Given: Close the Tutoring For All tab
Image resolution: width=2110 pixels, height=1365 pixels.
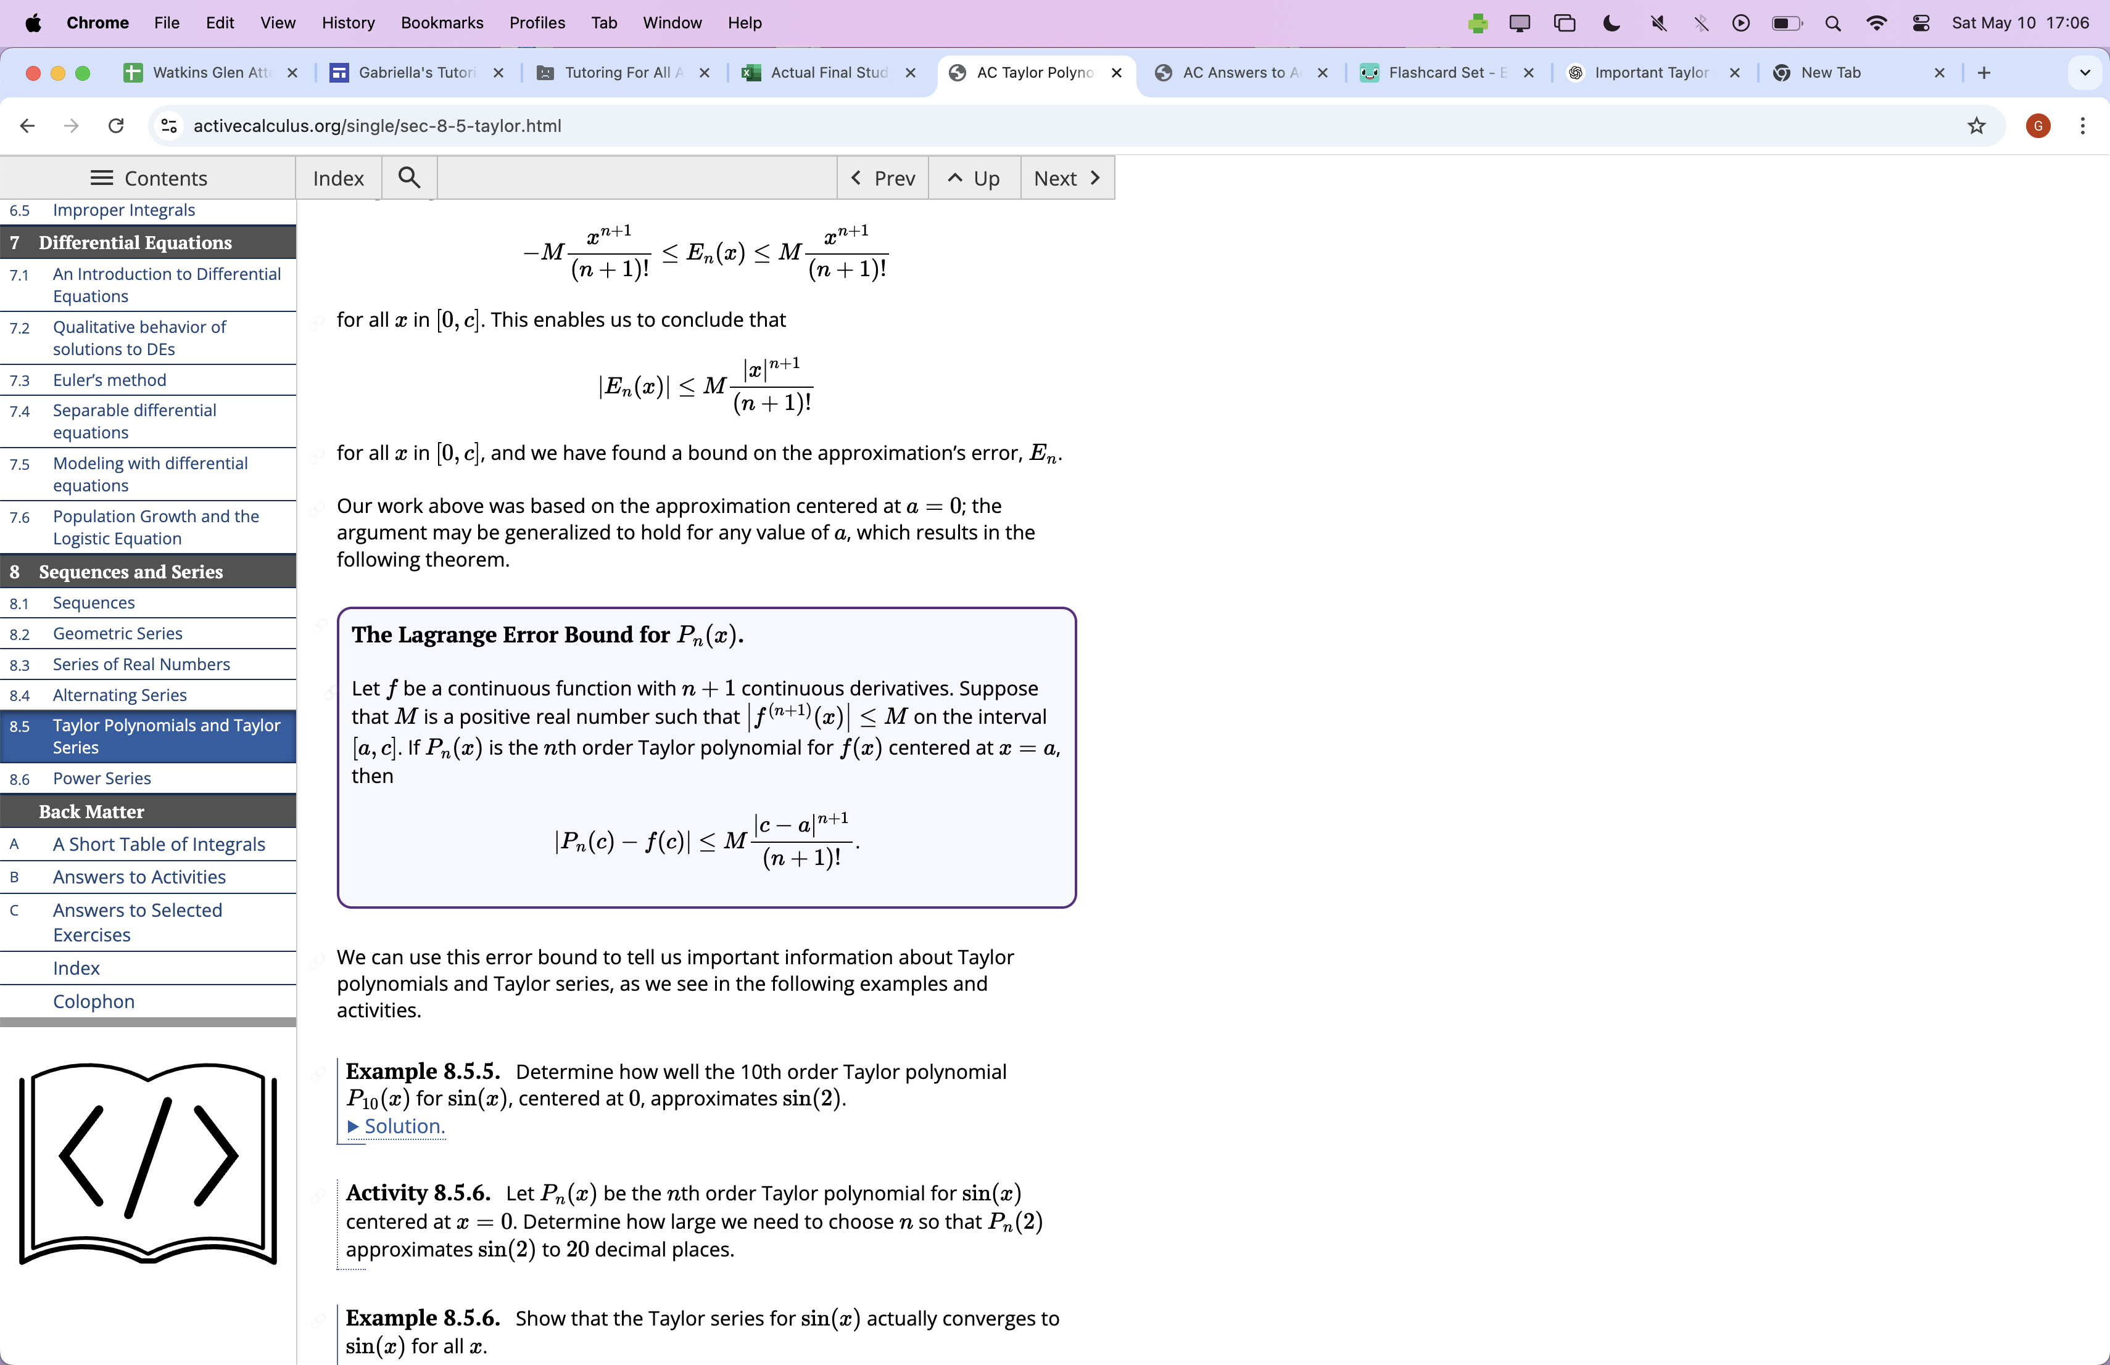Looking at the screenshot, I should pyautogui.click(x=705, y=73).
